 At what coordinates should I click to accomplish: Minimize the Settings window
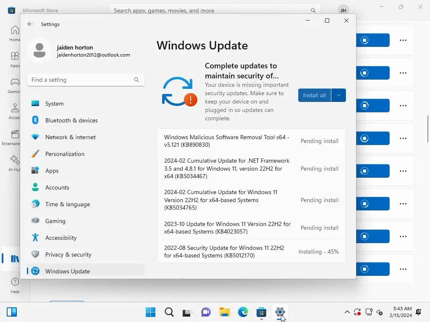[308, 21]
